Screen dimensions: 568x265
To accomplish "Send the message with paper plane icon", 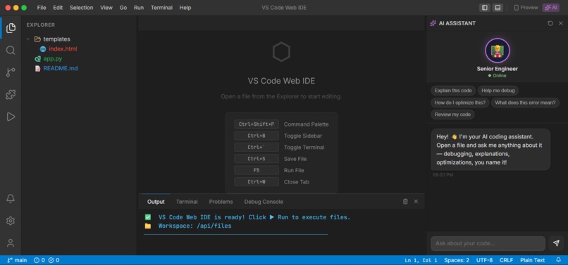I will (x=556, y=243).
